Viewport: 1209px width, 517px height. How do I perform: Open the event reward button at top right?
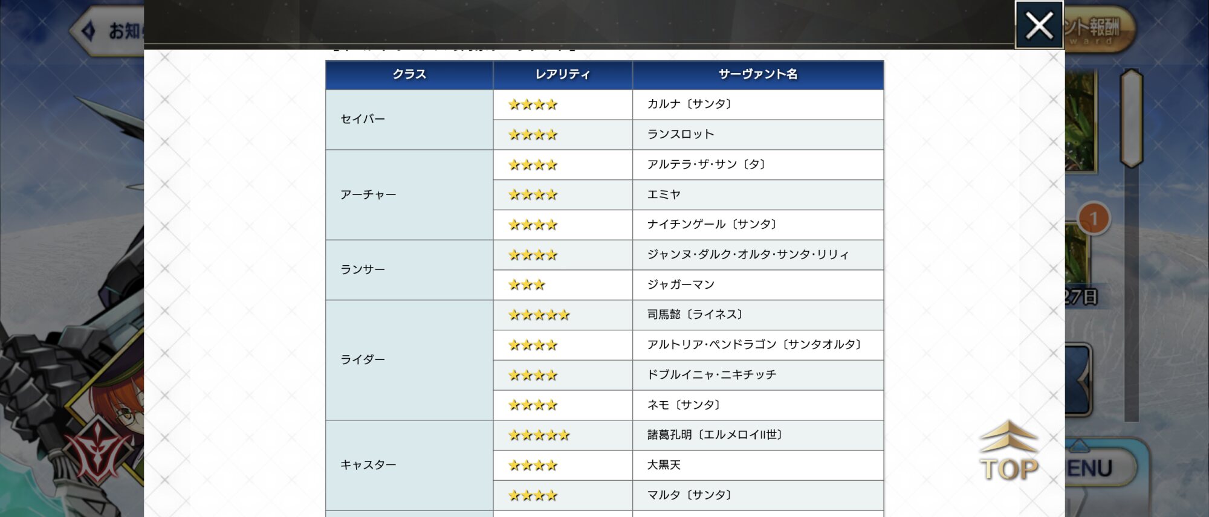pos(1098,29)
